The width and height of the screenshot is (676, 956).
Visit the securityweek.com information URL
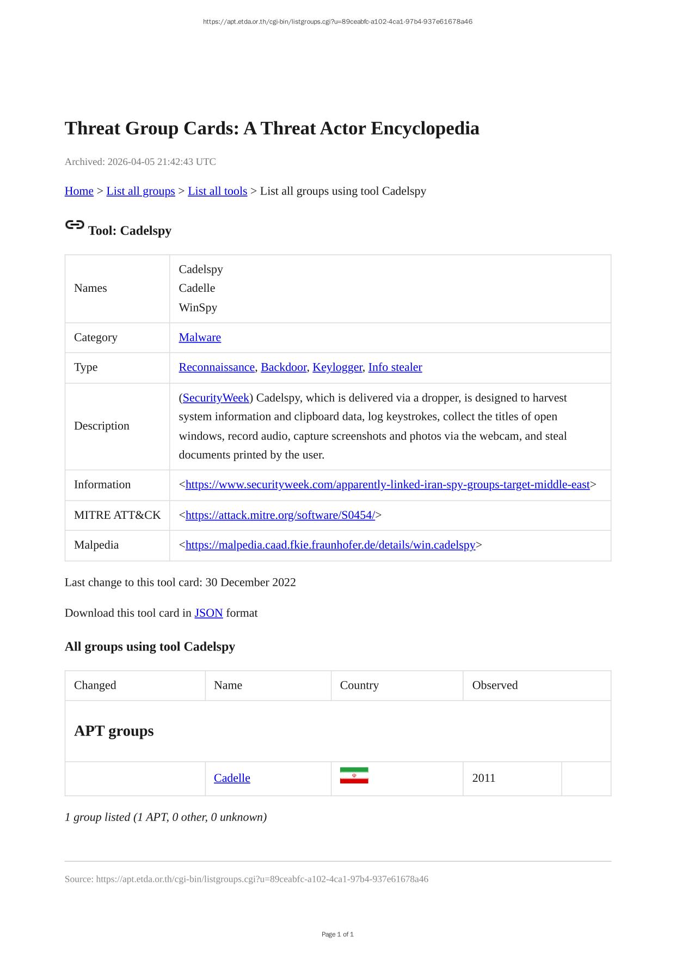click(388, 485)
